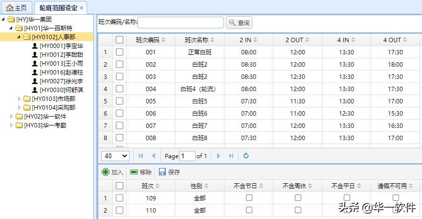This screenshot has width=422, height=219.
Task: Click person icon of [HY0027]徐光宇
Action: (x=34, y=81)
